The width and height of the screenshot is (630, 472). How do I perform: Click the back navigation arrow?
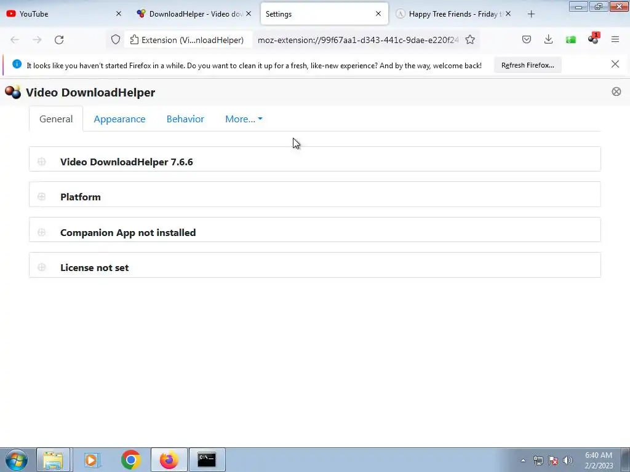[x=15, y=40]
